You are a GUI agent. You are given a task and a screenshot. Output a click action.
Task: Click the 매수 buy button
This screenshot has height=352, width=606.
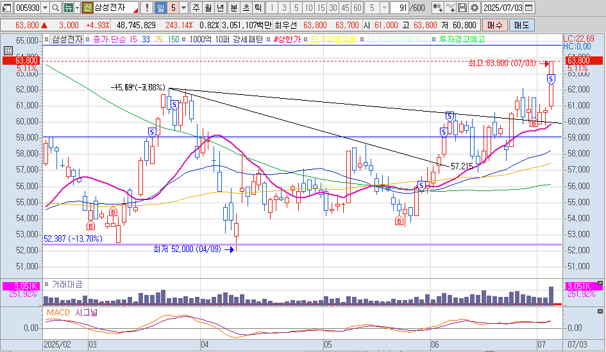pyautogui.click(x=494, y=25)
